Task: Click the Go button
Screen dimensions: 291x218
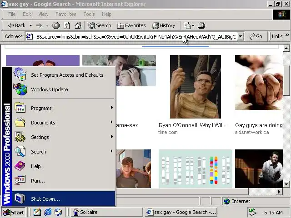Action: (x=256, y=36)
